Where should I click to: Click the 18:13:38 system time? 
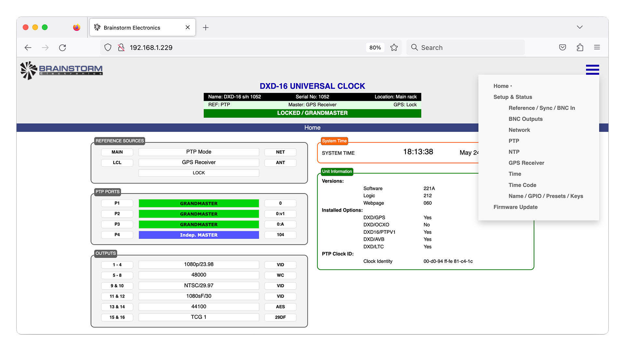tap(418, 152)
